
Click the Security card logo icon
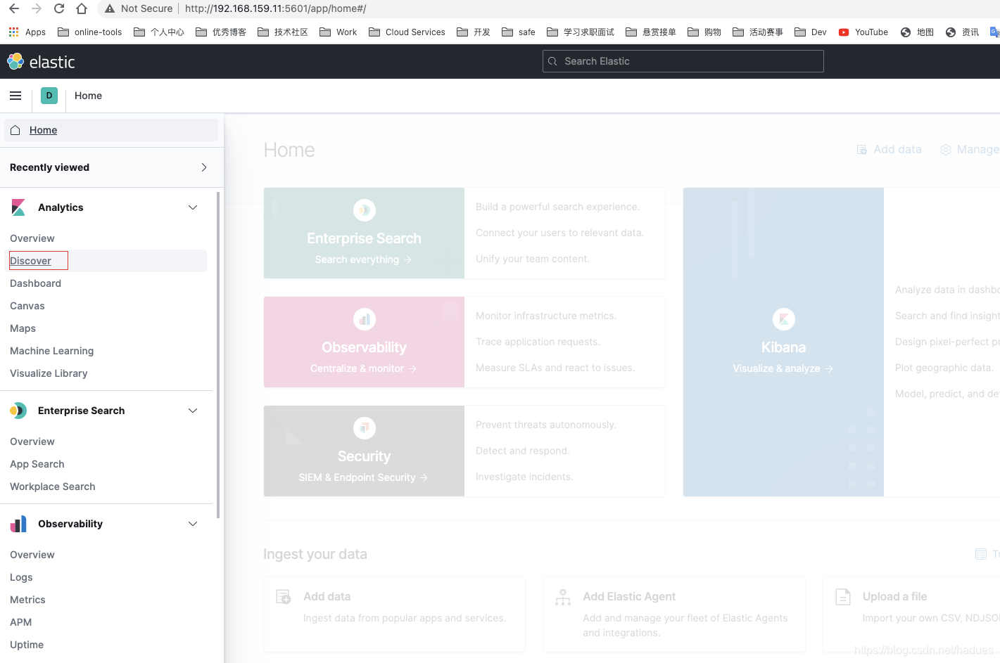coord(365,428)
